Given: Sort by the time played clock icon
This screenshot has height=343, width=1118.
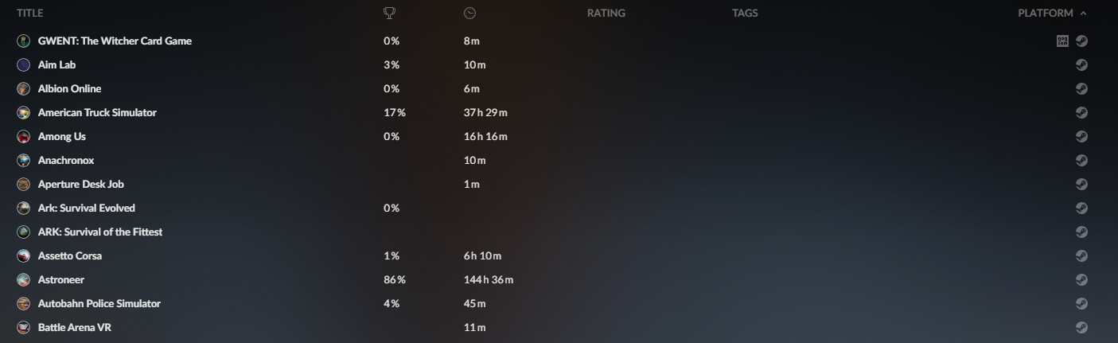Looking at the screenshot, I should tap(469, 13).
